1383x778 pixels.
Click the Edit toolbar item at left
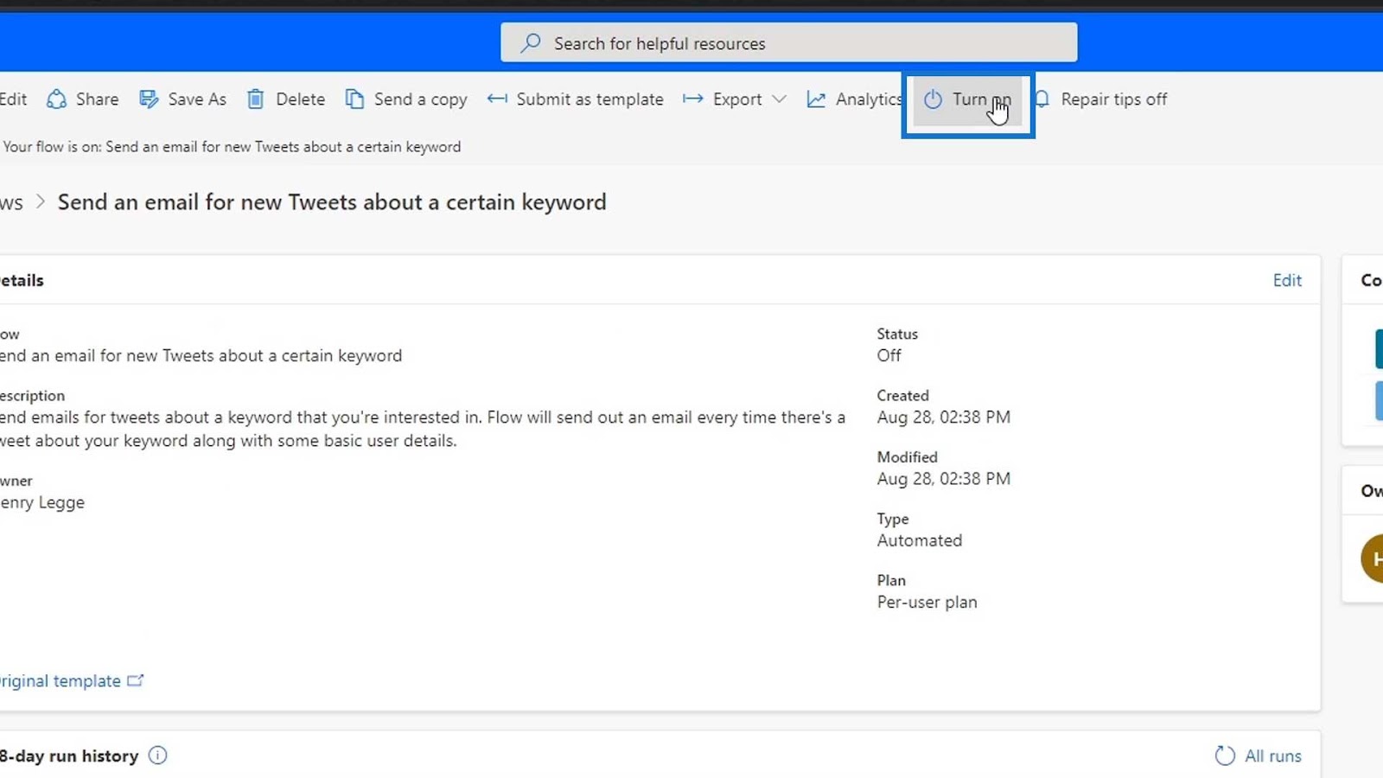13,99
